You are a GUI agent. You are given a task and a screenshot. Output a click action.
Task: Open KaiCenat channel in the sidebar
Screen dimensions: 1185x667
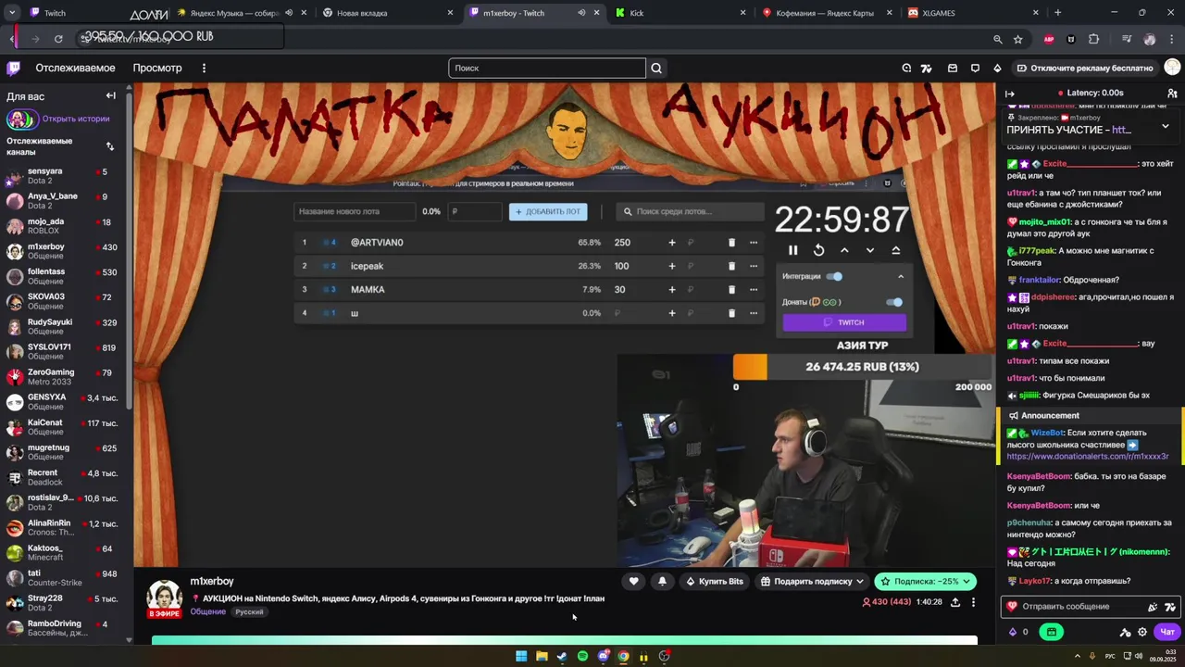click(63, 427)
